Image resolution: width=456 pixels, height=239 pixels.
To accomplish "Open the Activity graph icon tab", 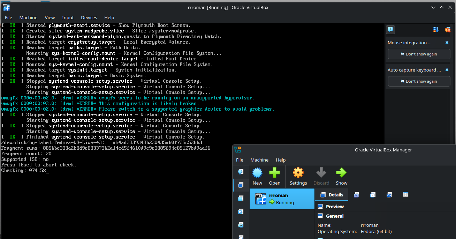I will click(x=389, y=195).
